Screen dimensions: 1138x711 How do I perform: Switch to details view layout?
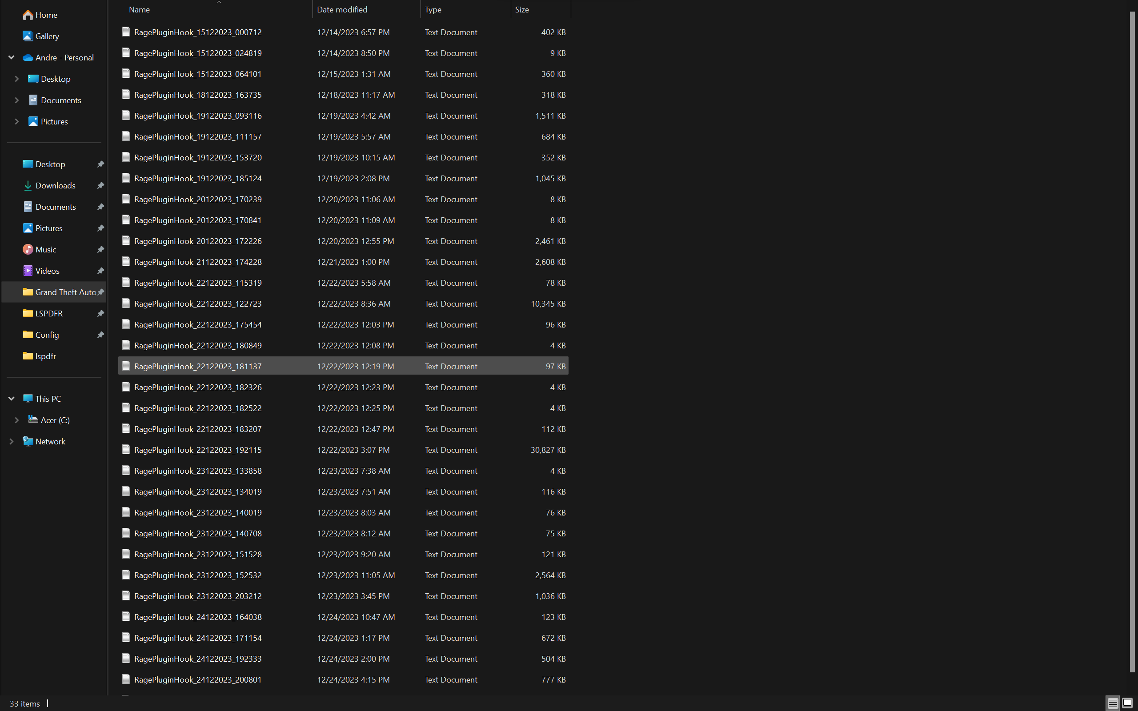point(1112,703)
